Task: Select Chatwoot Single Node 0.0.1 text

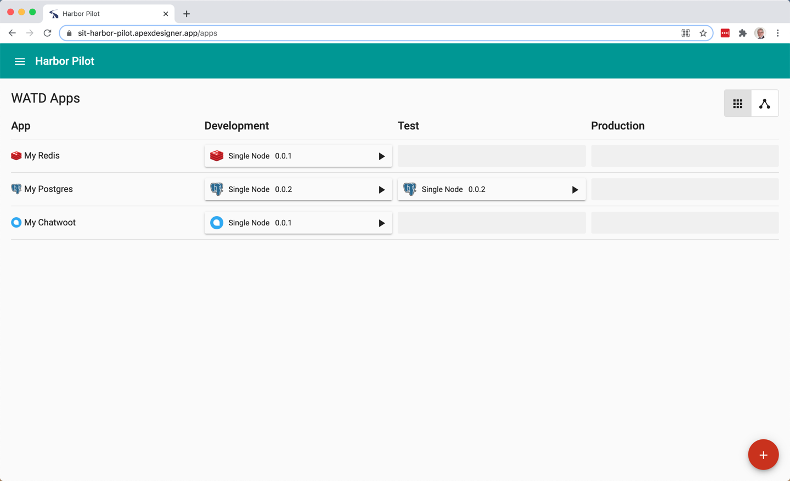Action: tap(260, 223)
